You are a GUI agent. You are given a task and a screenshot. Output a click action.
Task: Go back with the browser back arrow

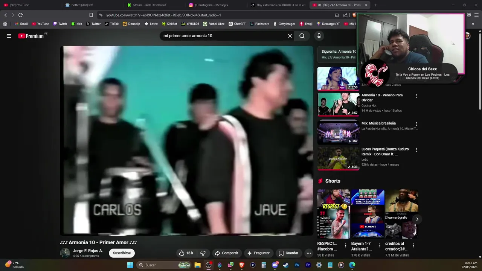point(5,15)
